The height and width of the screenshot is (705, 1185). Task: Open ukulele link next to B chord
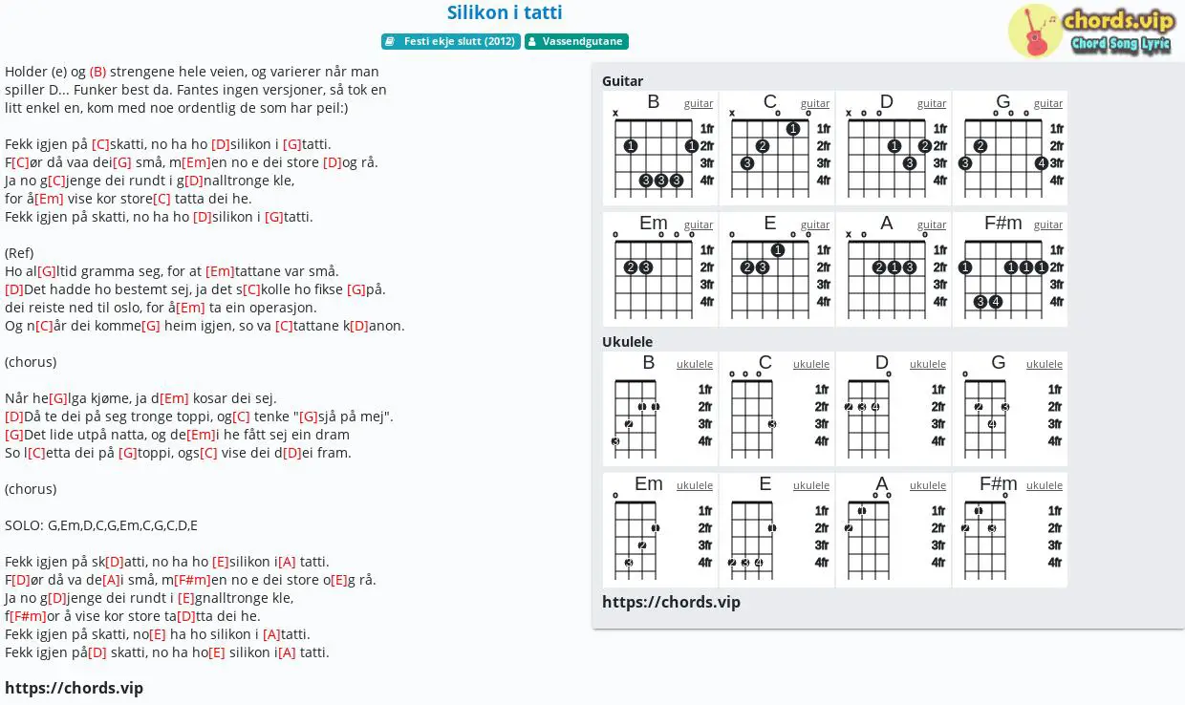coord(695,364)
